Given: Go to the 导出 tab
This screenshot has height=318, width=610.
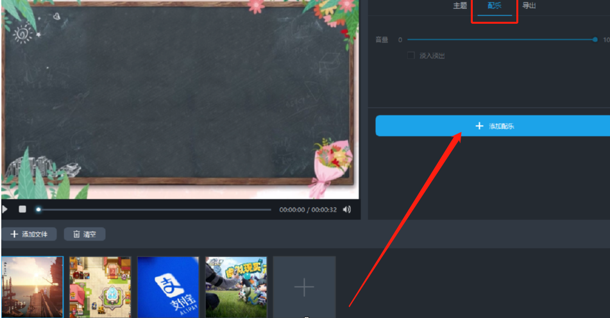Looking at the screenshot, I should (529, 6).
